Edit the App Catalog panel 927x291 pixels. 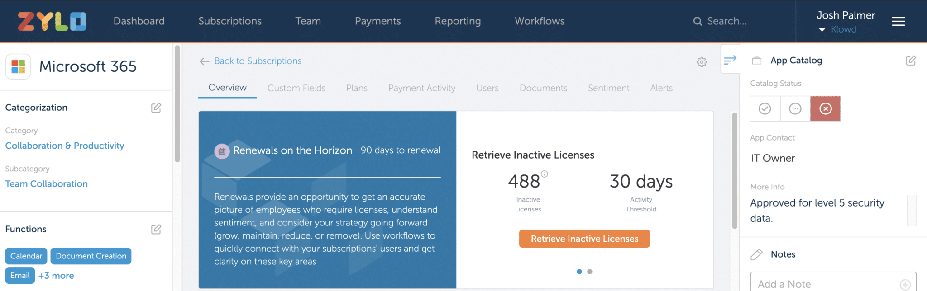click(x=911, y=61)
